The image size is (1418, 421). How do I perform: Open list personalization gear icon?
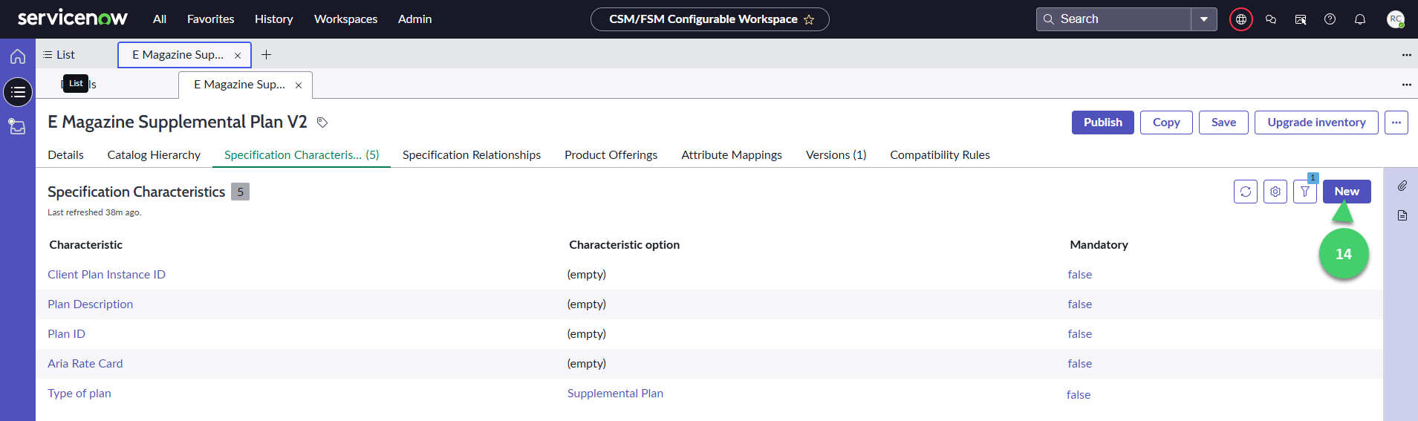click(1275, 192)
